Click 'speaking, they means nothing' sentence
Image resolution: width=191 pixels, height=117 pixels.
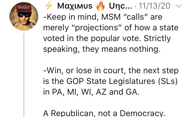[102, 49]
